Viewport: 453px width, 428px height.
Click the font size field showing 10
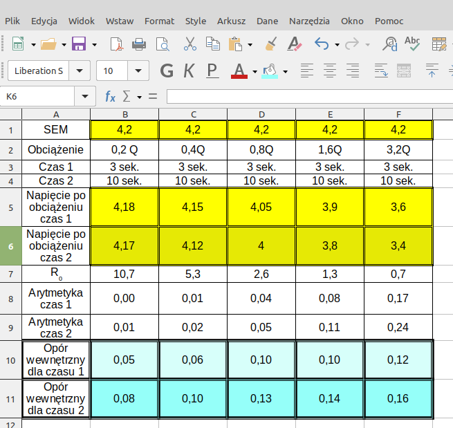(x=112, y=71)
